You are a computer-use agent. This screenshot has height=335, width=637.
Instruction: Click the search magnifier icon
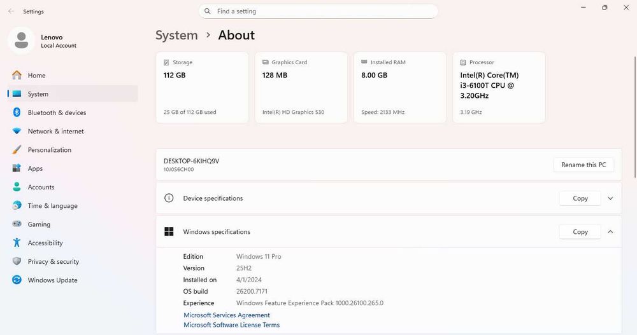coord(207,11)
